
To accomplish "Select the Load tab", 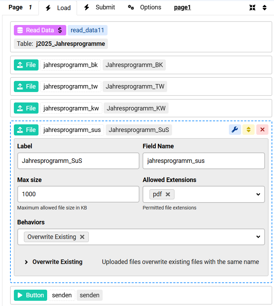I will coord(58,8).
